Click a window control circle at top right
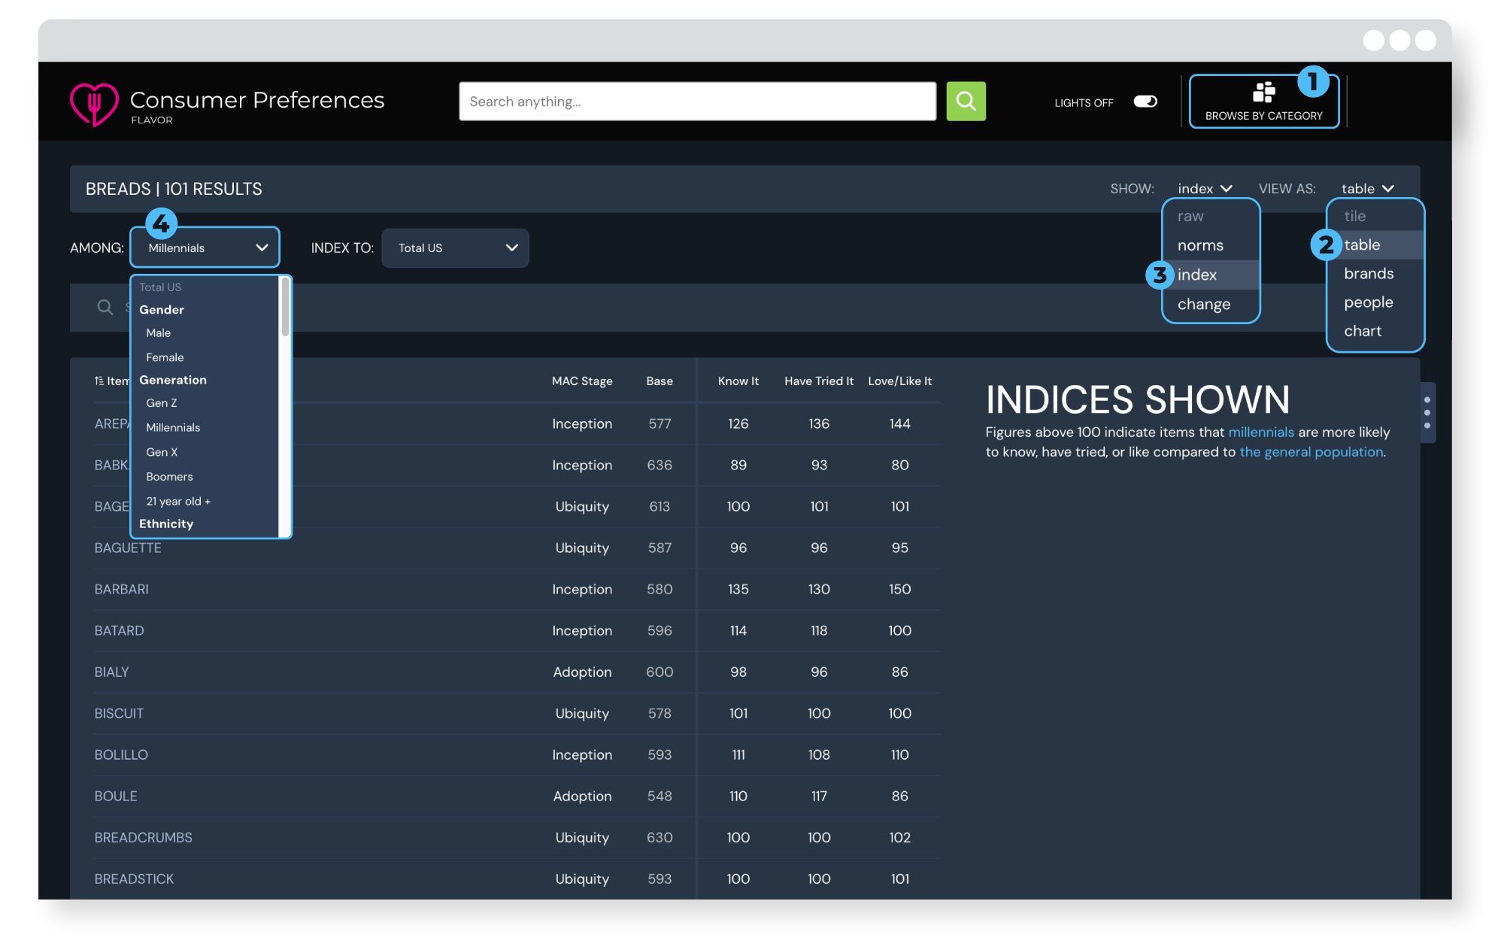The height and width of the screenshot is (947, 1504). tap(1400, 41)
